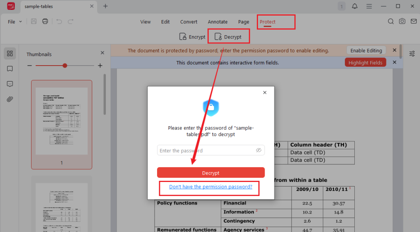Click the Highlight Fields button
Viewport: 420px width, 232px height.
pyautogui.click(x=365, y=62)
